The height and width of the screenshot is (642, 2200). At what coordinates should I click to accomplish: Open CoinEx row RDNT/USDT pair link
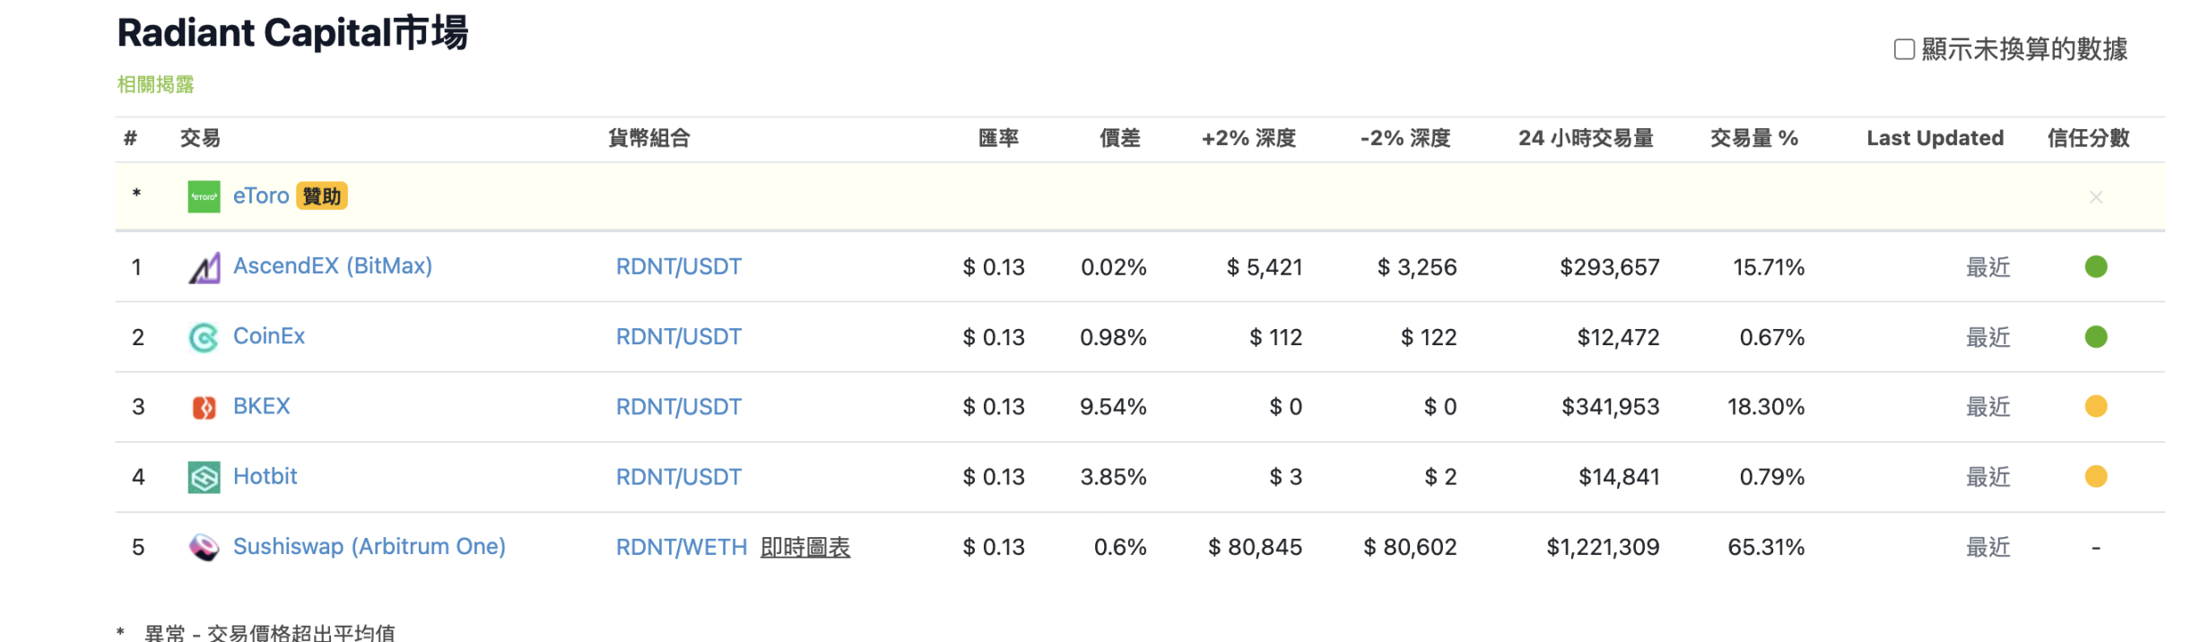[679, 336]
